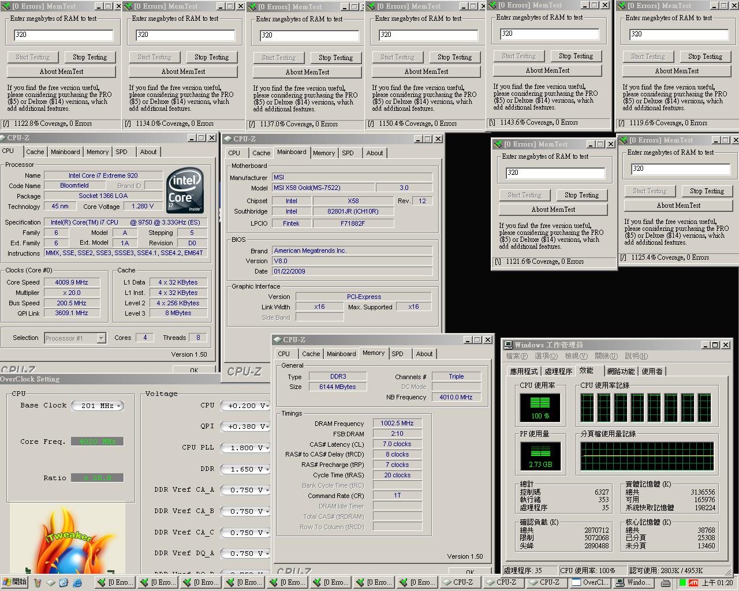Viewport: 739px width, 591px height.
Task: Click the Ratio x 20.0 display
Action: pyautogui.click(x=98, y=478)
